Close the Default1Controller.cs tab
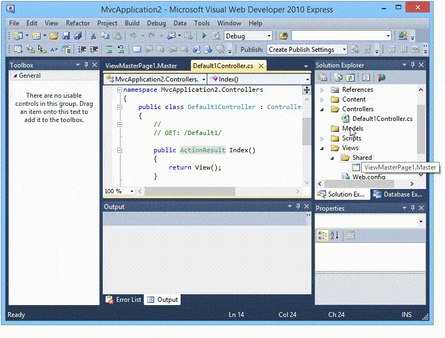This screenshot has width=445, height=338. click(x=261, y=66)
